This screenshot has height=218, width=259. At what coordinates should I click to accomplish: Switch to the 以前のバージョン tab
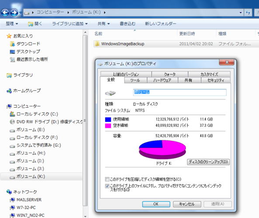[x=126, y=74]
